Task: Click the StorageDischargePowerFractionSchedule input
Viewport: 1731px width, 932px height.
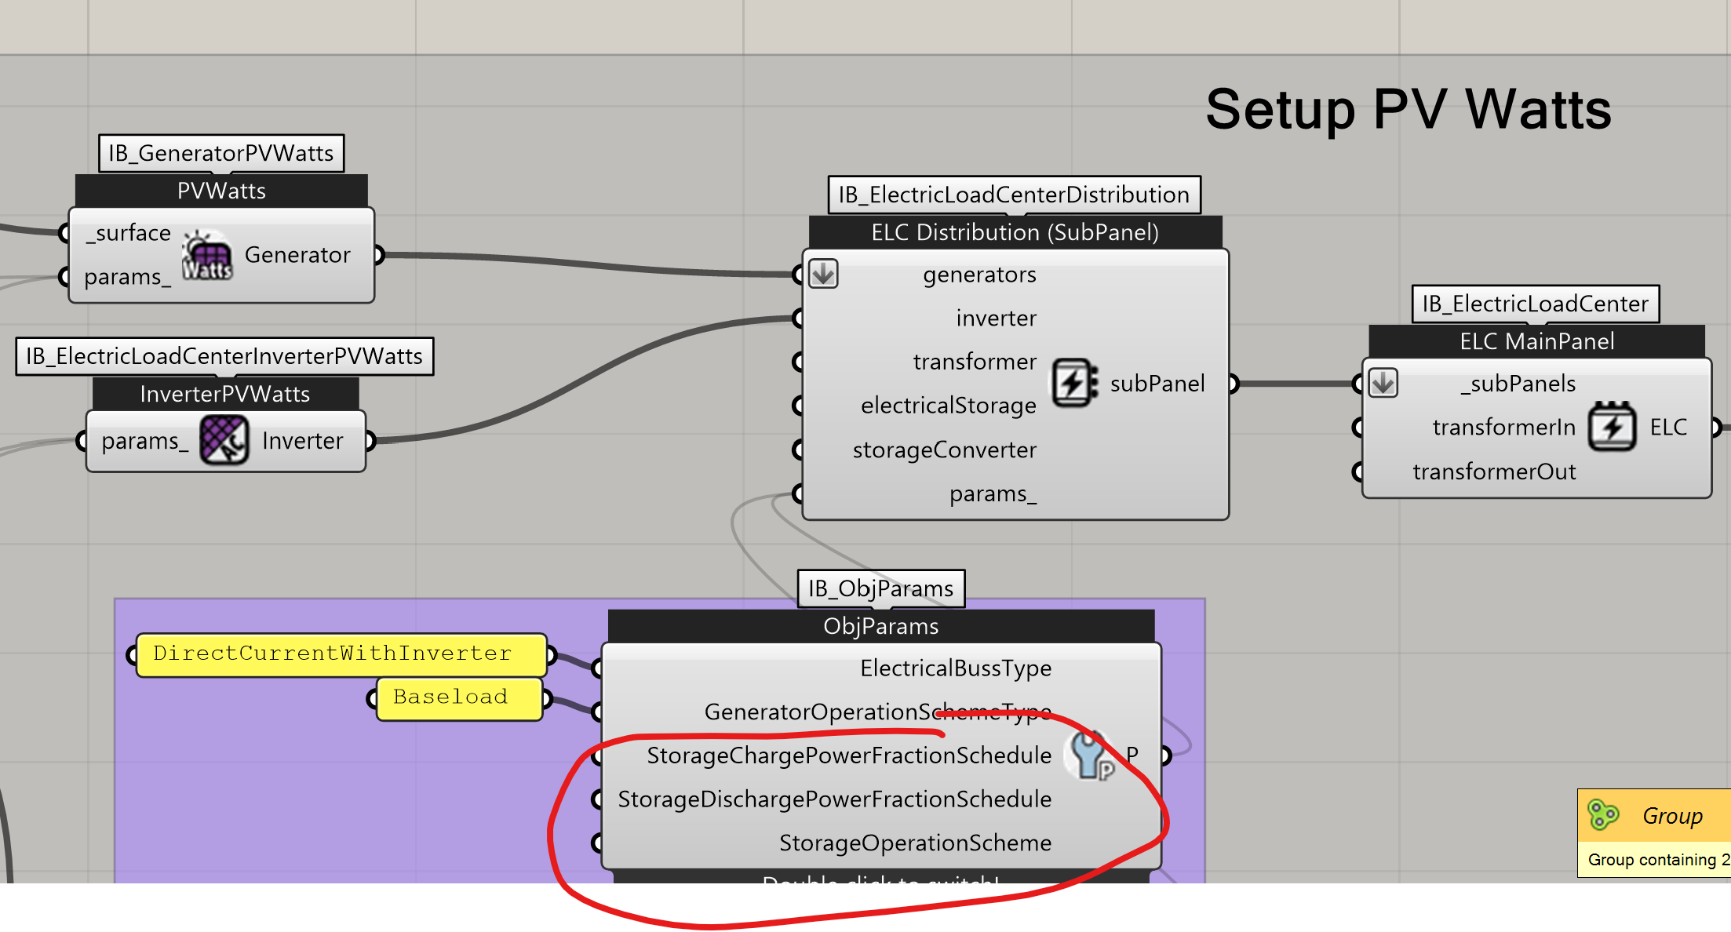Action: click(x=834, y=799)
